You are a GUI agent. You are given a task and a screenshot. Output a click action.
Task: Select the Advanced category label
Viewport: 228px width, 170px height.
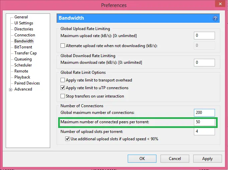click(23, 89)
